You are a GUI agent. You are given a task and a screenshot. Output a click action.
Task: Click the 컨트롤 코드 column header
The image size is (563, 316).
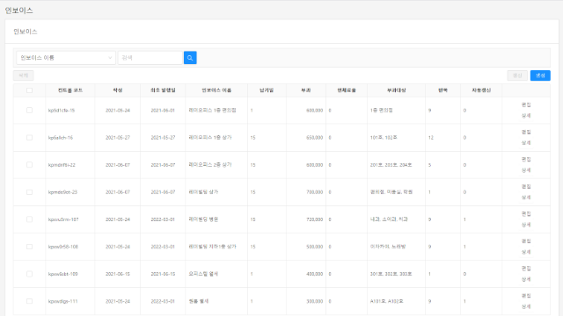tap(70, 90)
